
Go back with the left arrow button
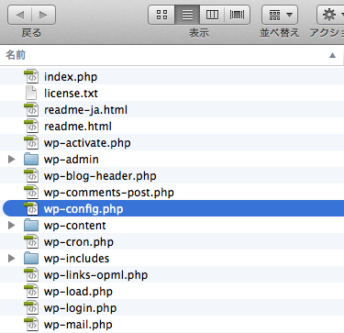click(x=19, y=15)
